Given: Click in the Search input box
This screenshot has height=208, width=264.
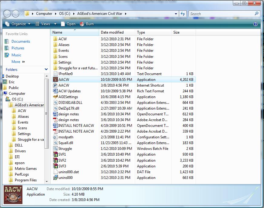Looking at the screenshot, I should (x=221, y=14).
